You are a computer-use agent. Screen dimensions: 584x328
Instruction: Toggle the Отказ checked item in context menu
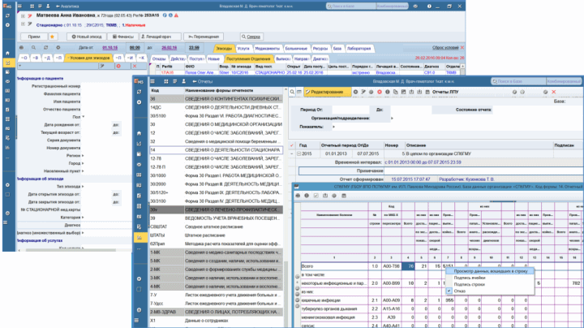(x=460, y=291)
